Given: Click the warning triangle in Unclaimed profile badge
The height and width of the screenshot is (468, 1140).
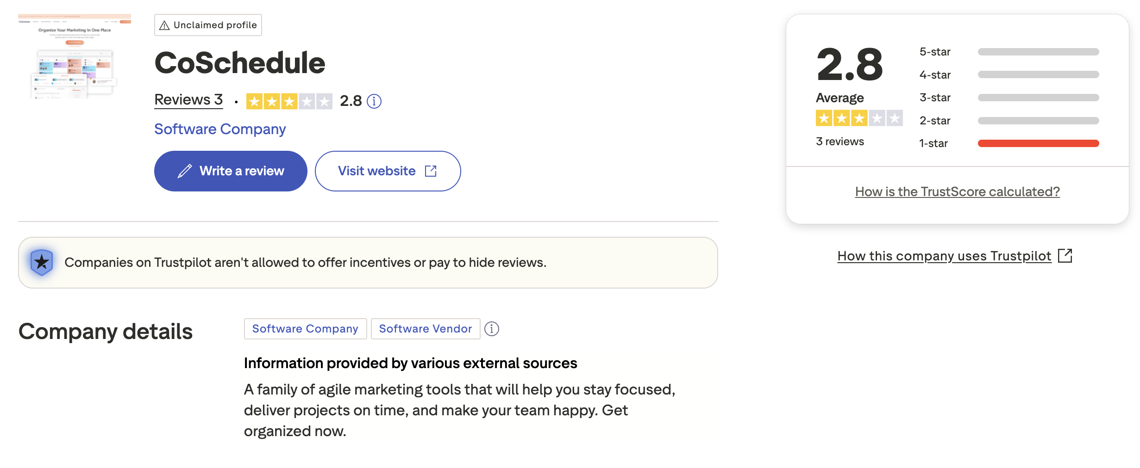Looking at the screenshot, I should point(164,25).
